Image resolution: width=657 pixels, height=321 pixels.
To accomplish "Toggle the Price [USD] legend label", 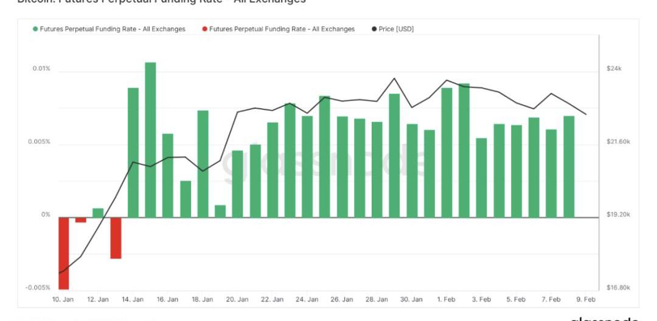I will coord(396,29).
